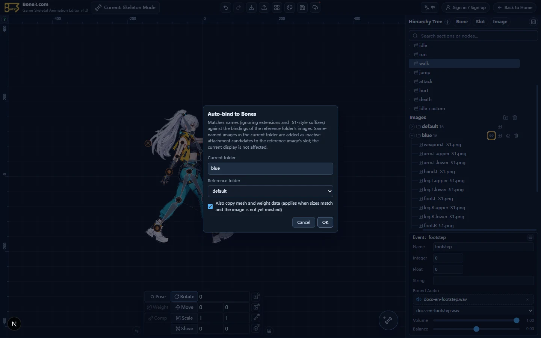Click the Back to Home button
The image size is (541, 338).
[515, 8]
